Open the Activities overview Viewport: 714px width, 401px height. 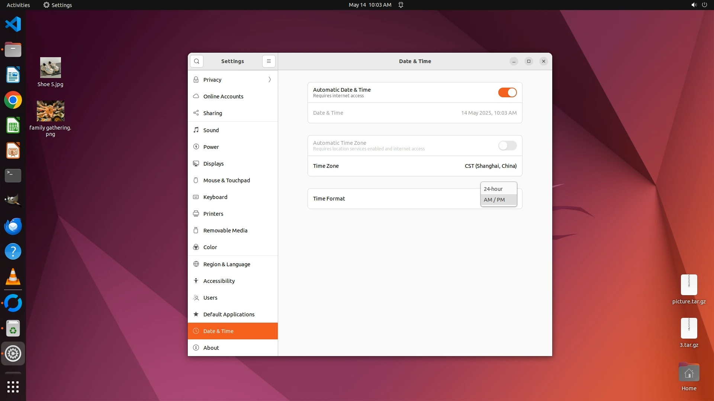pos(18,5)
